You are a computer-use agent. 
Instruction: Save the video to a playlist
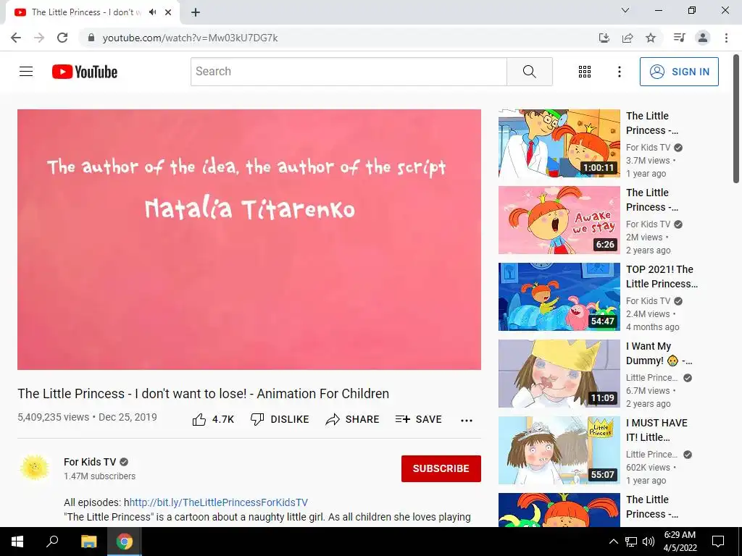(x=419, y=419)
